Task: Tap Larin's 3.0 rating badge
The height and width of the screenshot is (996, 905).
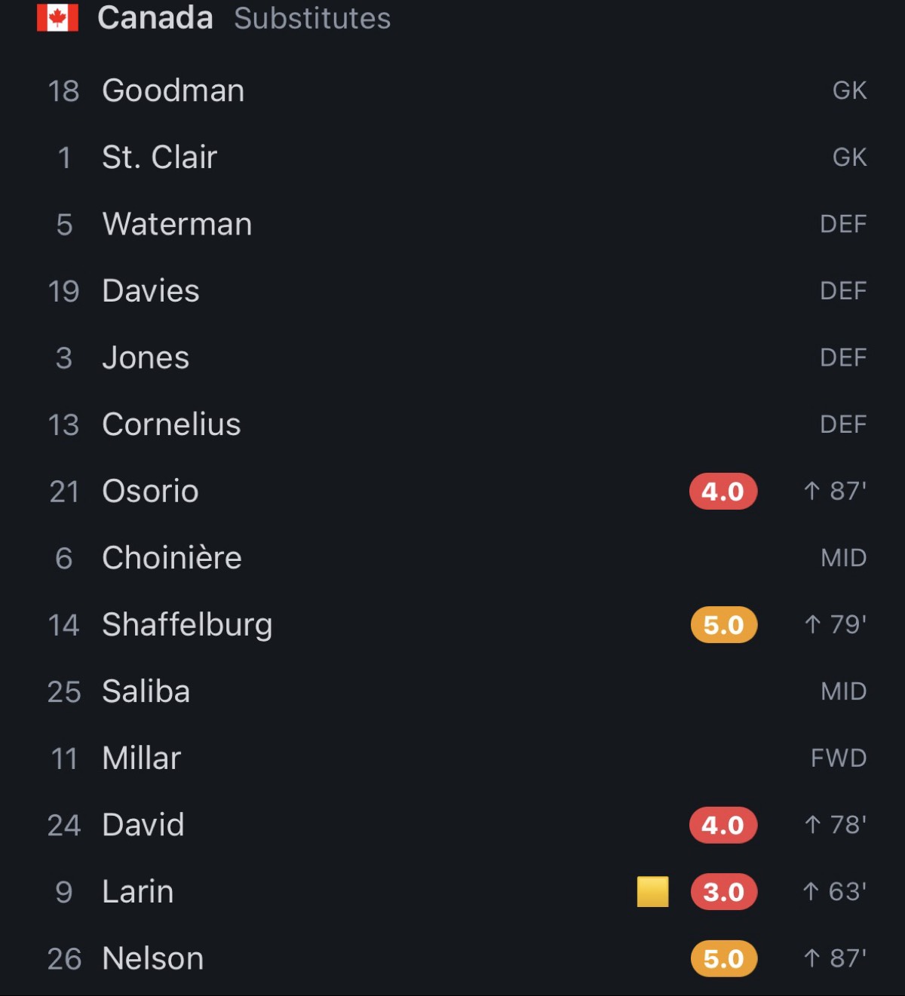Action: tap(723, 892)
